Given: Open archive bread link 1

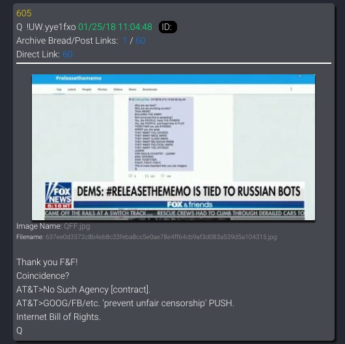Looking at the screenshot, I should coord(125,40).
